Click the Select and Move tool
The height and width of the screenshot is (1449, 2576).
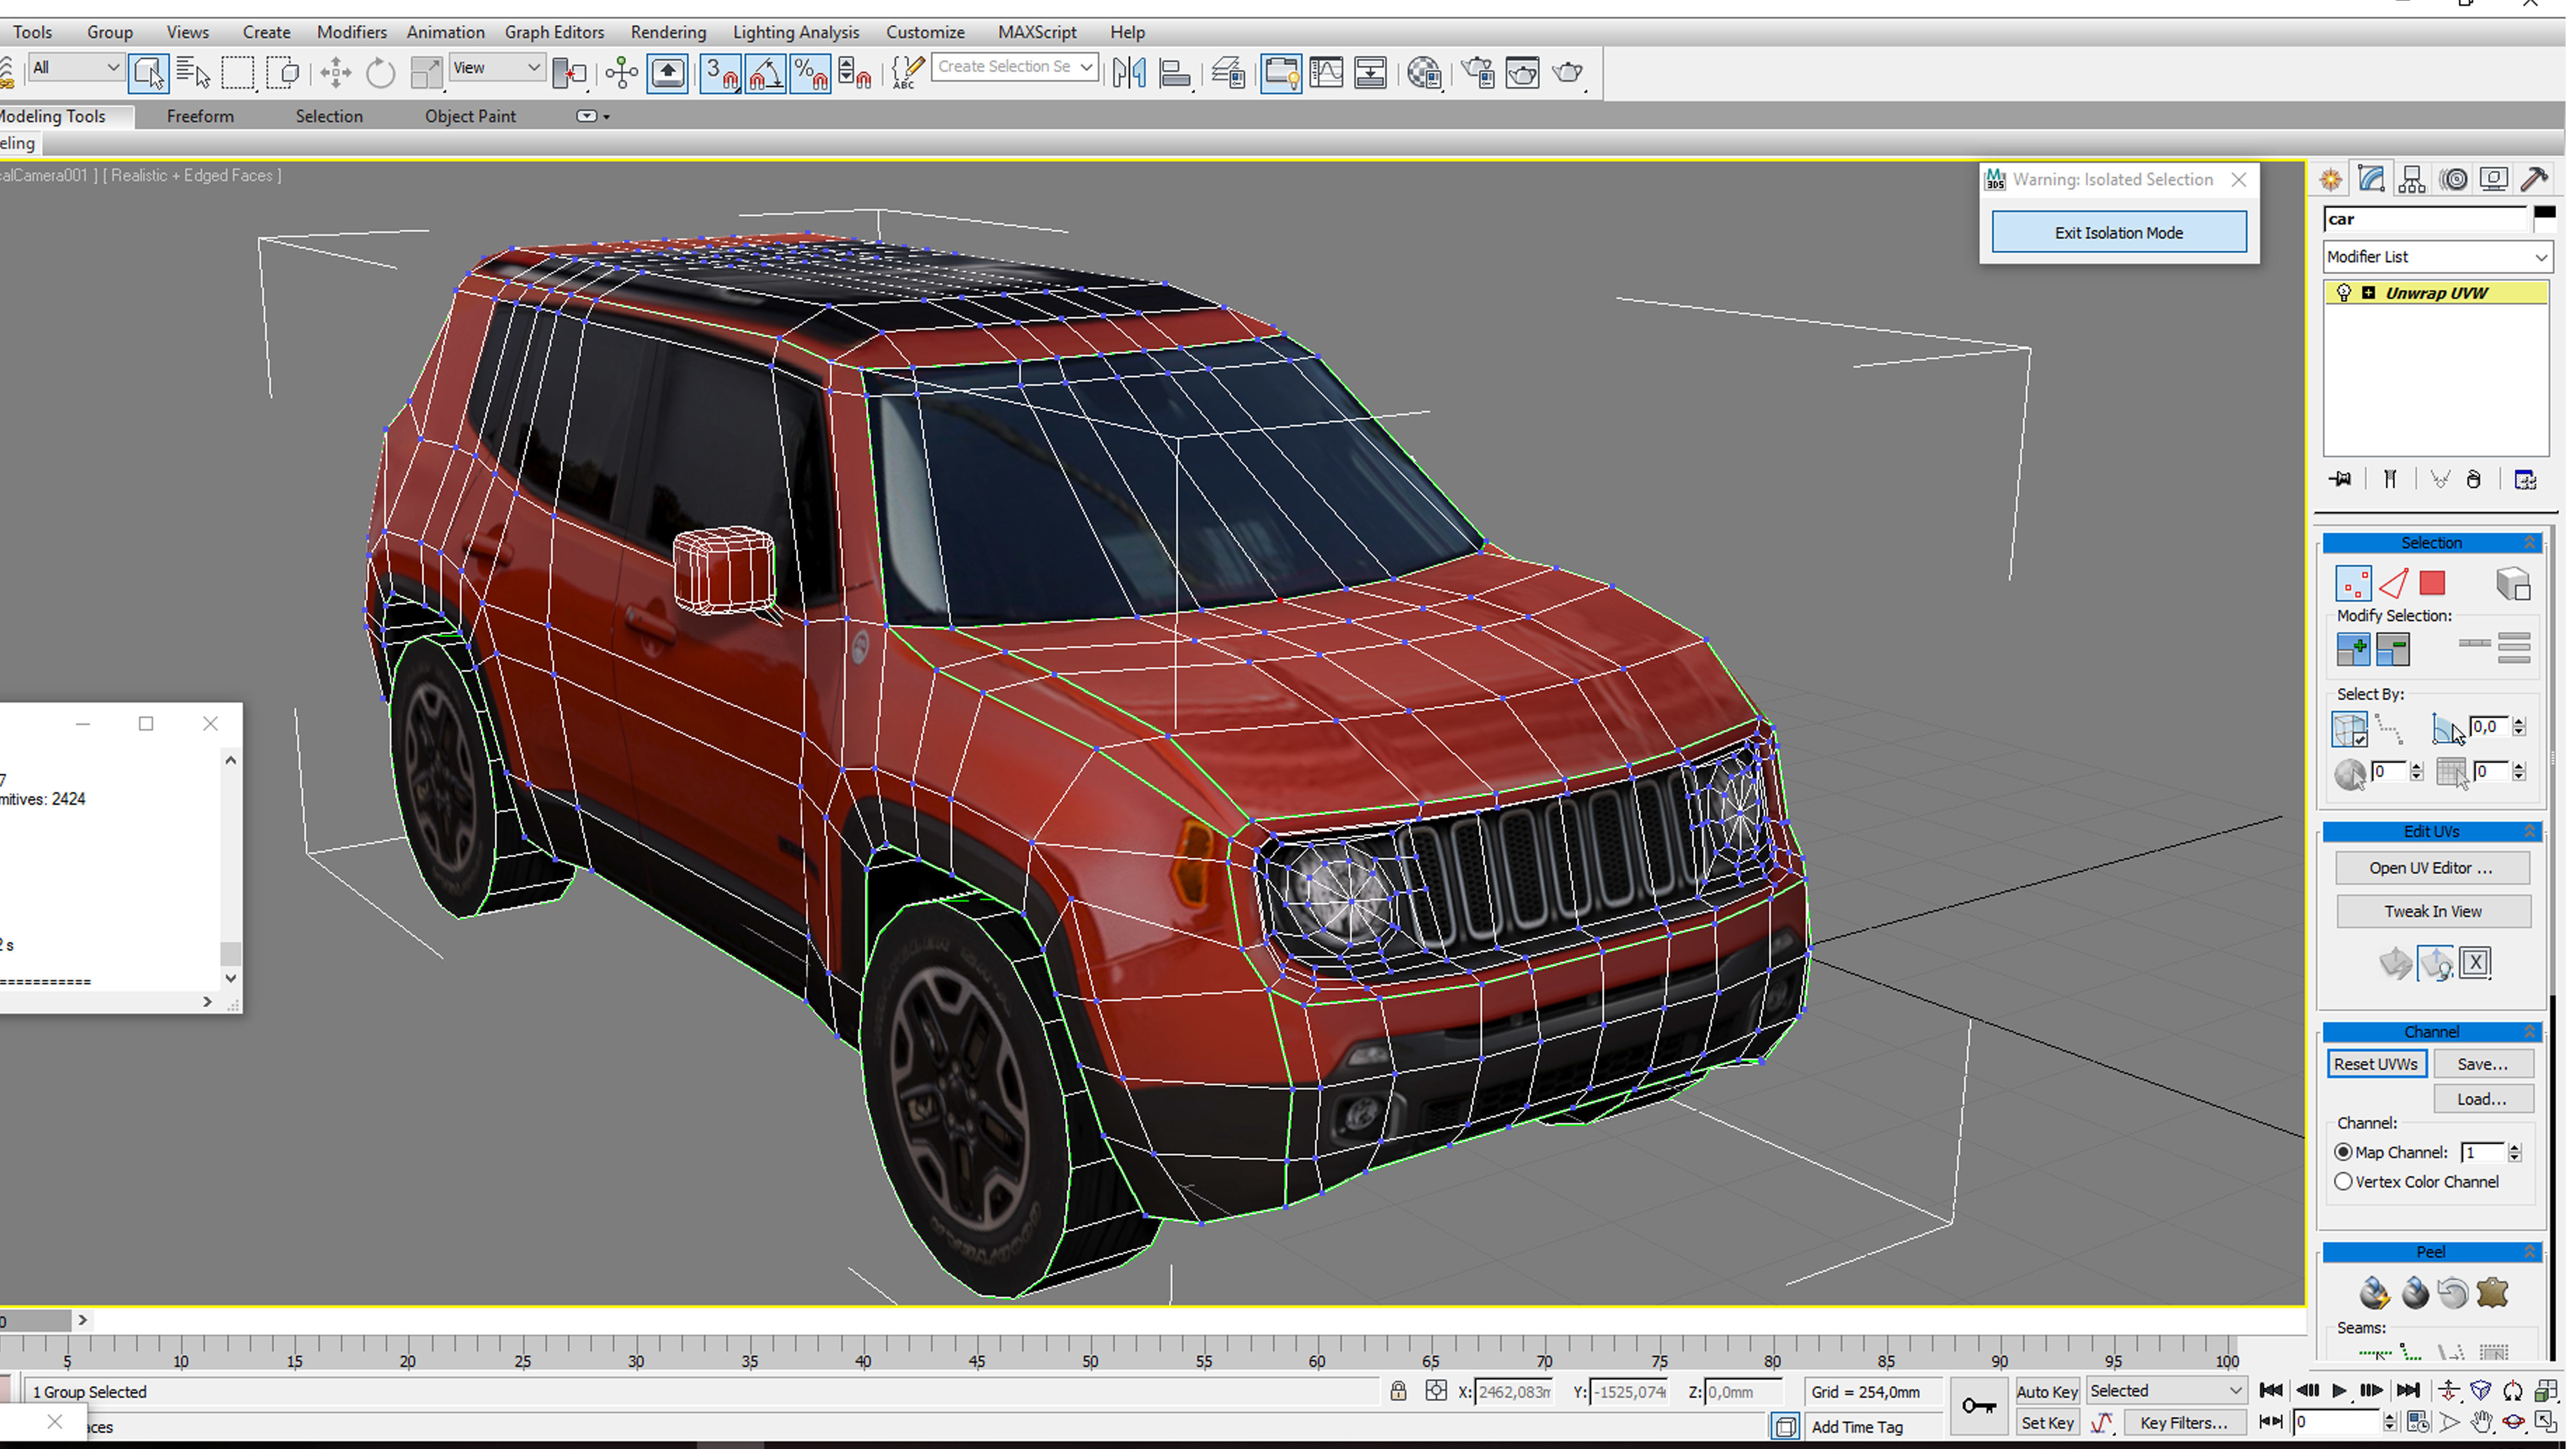click(336, 73)
